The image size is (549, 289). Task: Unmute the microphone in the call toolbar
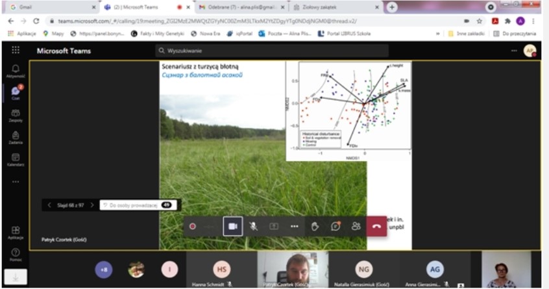253,226
